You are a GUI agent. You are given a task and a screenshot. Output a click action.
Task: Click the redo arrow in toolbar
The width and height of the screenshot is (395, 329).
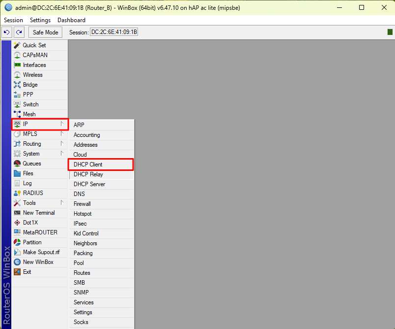point(19,32)
